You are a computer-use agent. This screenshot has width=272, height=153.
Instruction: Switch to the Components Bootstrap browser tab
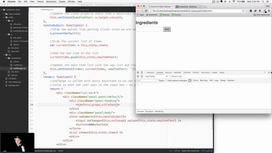point(188,7)
